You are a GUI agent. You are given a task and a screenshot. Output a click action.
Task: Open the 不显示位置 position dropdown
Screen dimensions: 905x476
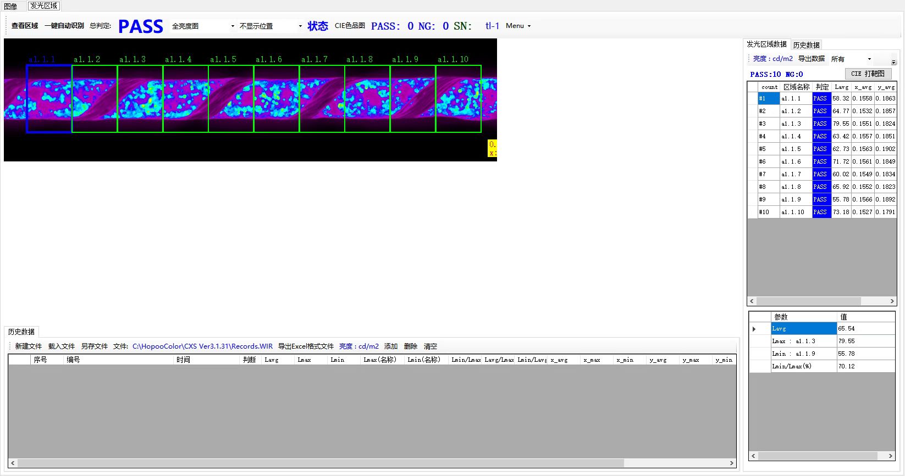pos(271,26)
